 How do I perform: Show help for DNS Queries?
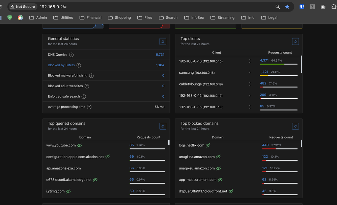(72, 55)
